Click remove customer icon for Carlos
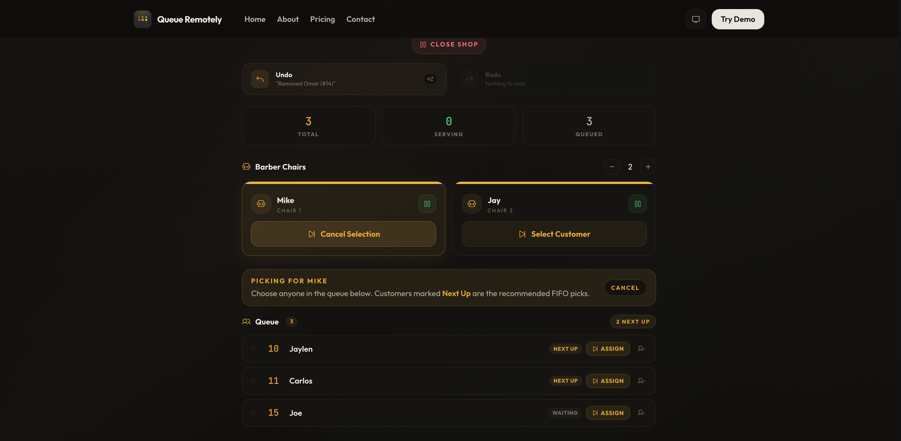901x441 pixels. pos(641,381)
